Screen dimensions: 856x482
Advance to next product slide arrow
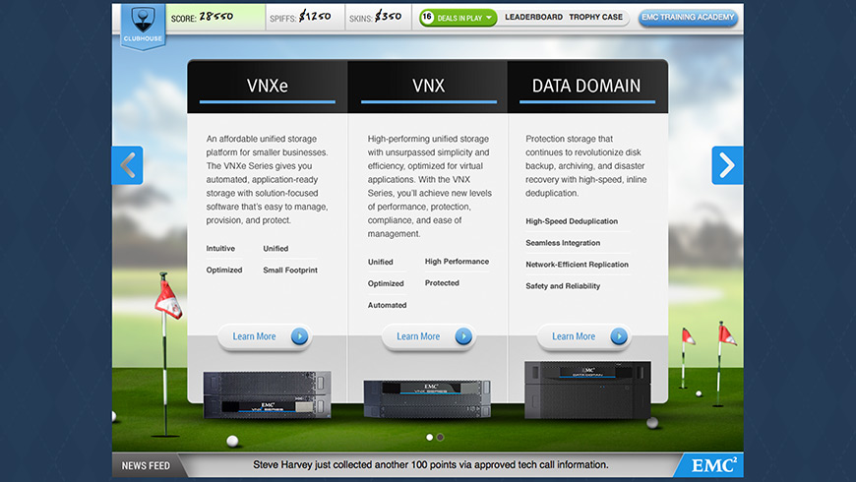point(727,165)
